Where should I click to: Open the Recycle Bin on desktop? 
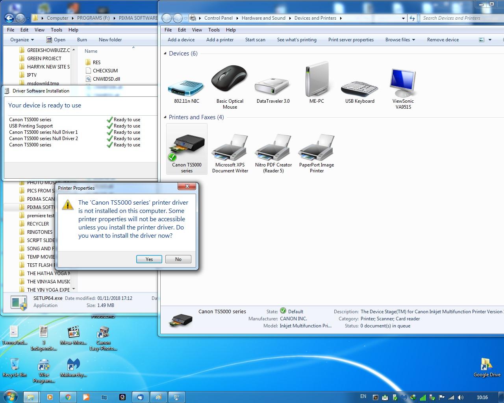15,366
